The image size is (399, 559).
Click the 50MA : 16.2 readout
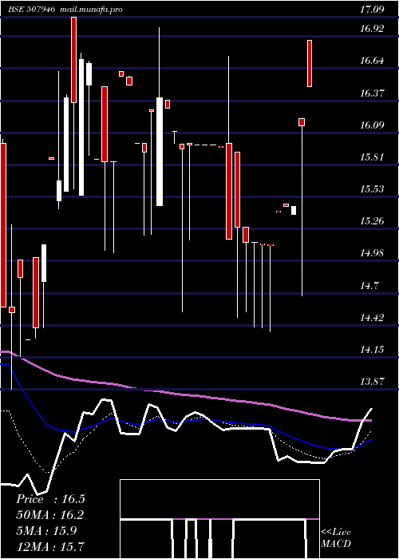click(x=50, y=515)
